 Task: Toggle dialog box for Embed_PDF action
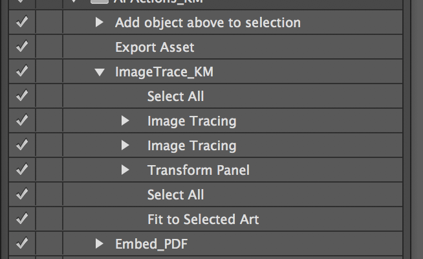tap(49, 243)
